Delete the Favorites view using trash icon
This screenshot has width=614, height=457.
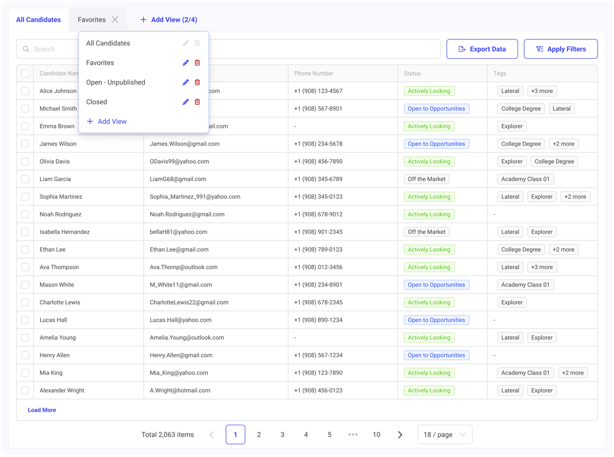tap(197, 63)
